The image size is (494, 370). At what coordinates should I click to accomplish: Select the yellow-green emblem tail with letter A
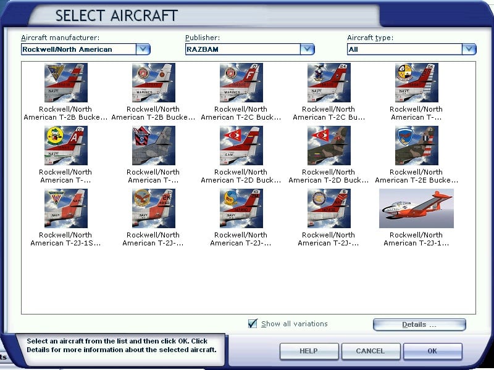pos(65,146)
